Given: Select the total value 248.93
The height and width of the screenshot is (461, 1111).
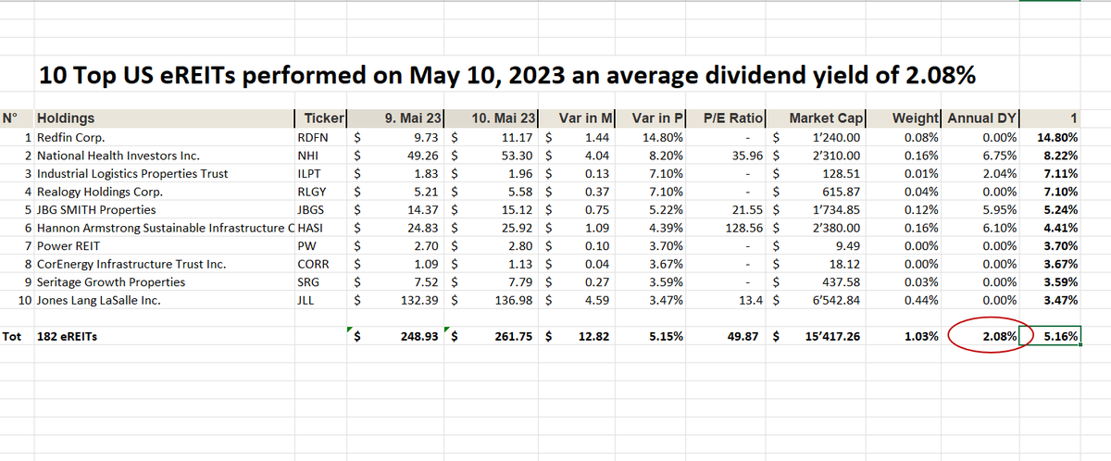Looking at the screenshot, I should pos(397,337).
